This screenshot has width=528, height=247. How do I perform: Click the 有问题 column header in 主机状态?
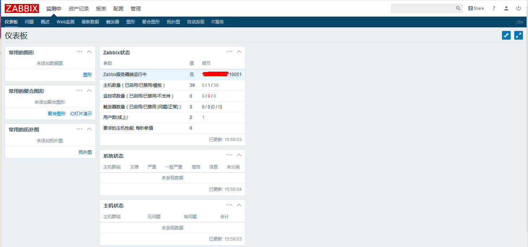click(x=190, y=217)
